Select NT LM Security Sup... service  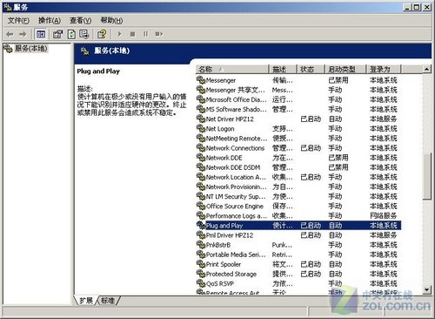click(x=236, y=196)
